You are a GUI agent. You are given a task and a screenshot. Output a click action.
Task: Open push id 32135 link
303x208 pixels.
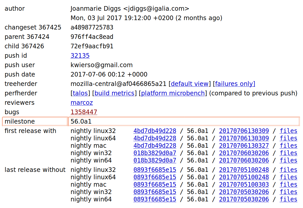tap(80, 56)
